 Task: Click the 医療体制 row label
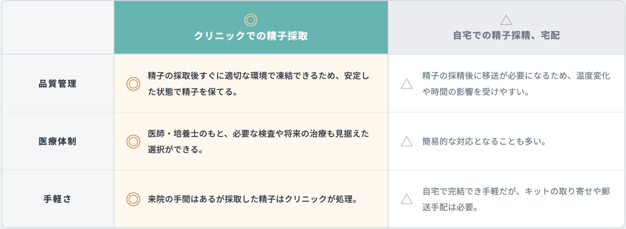tap(58, 141)
